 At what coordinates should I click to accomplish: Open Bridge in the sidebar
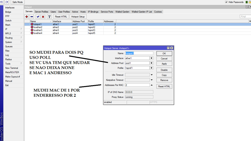pos(8,12)
